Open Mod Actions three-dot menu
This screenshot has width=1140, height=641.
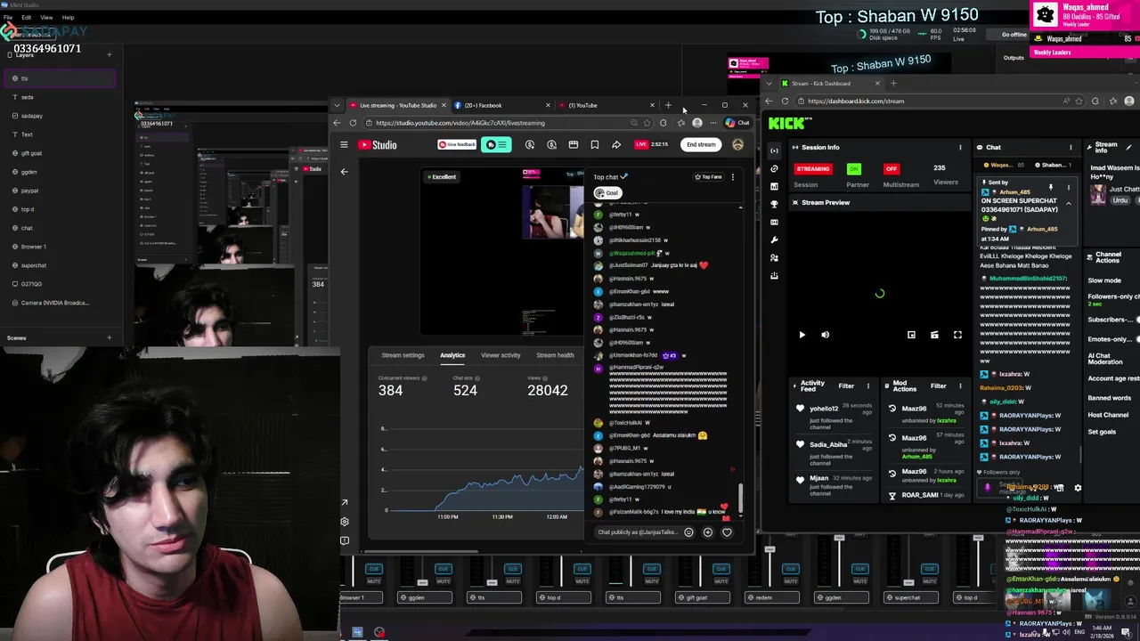click(960, 385)
